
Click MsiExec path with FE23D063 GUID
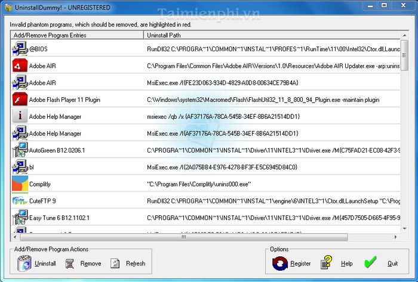[x=222, y=83]
